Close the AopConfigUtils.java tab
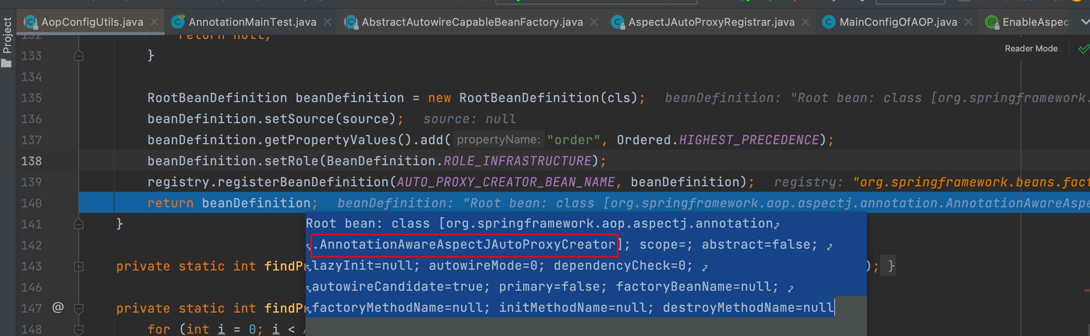This screenshot has height=336, width=1090. [x=155, y=22]
